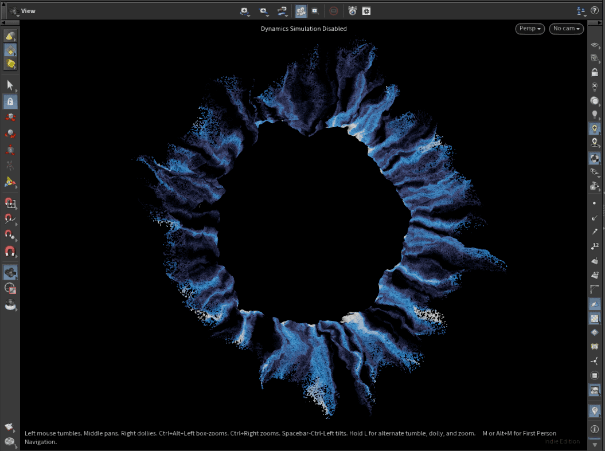Enable dynamics simulation via the crossed-out toggle
This screenshot has width=605, height=451.
(333, 11)
